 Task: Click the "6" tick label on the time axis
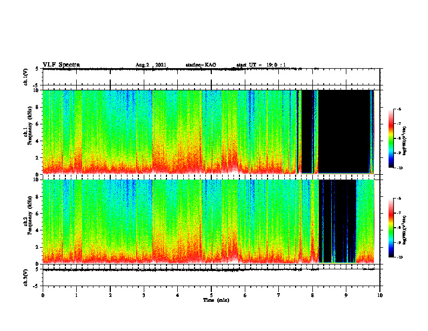(x=245, y=295)
